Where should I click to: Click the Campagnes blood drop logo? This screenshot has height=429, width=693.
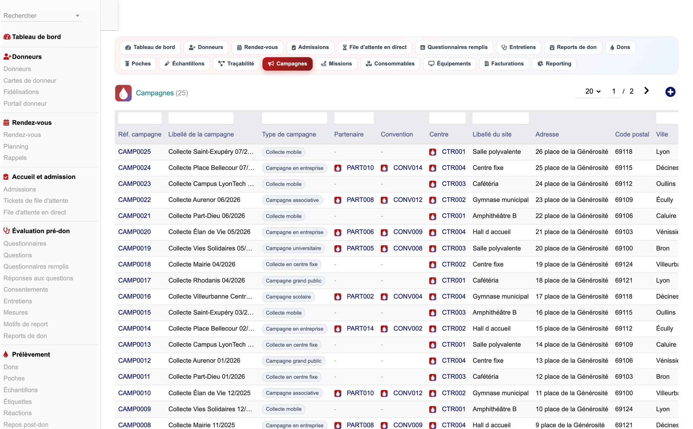(123, 93)
